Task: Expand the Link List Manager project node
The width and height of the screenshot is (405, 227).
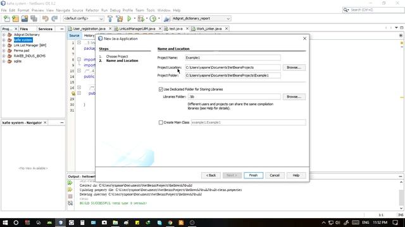Action: (x=4, y=45)
